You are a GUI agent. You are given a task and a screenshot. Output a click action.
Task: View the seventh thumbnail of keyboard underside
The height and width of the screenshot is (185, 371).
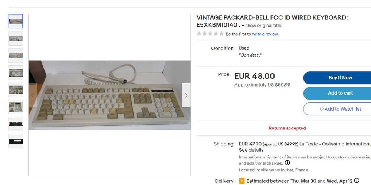click(x=16, y=124)
